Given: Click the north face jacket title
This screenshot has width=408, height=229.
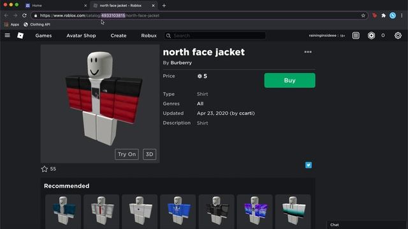Looking at the screenshot, I should pos(204,52).
